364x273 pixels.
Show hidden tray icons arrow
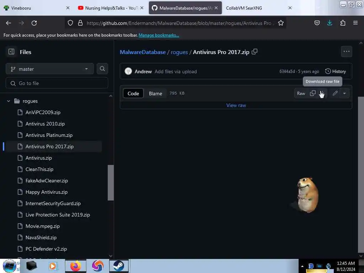pyautogui.click(x=302, y=266)
